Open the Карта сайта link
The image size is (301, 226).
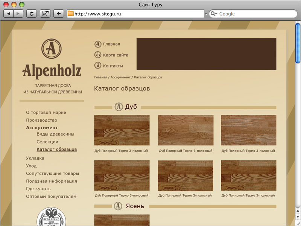pos(116,55)
